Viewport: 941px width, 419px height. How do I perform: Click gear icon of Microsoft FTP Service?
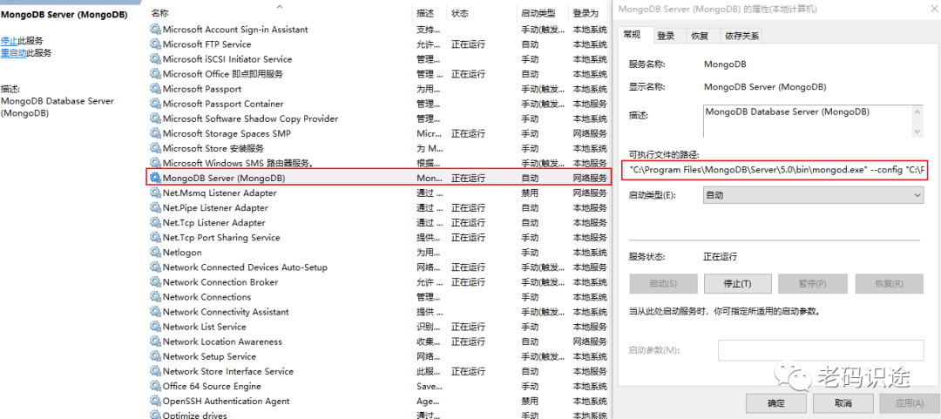coord(155,44)
